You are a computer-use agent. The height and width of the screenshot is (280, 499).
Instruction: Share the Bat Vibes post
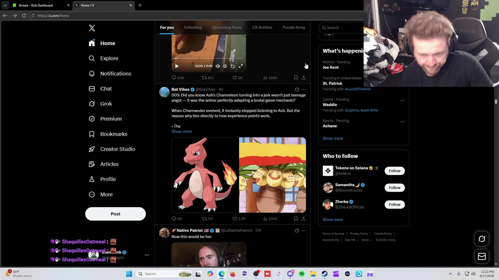point(304,219)
